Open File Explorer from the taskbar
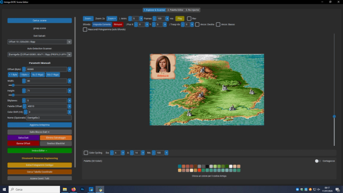343x193 pixels. click(x=65, y=189)
